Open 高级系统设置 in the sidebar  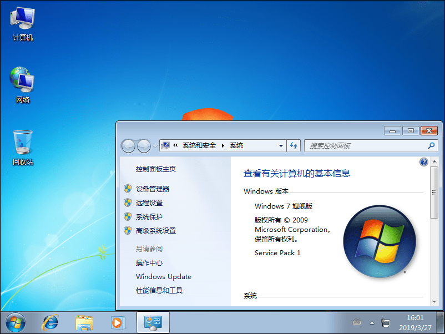coord(156,230)
